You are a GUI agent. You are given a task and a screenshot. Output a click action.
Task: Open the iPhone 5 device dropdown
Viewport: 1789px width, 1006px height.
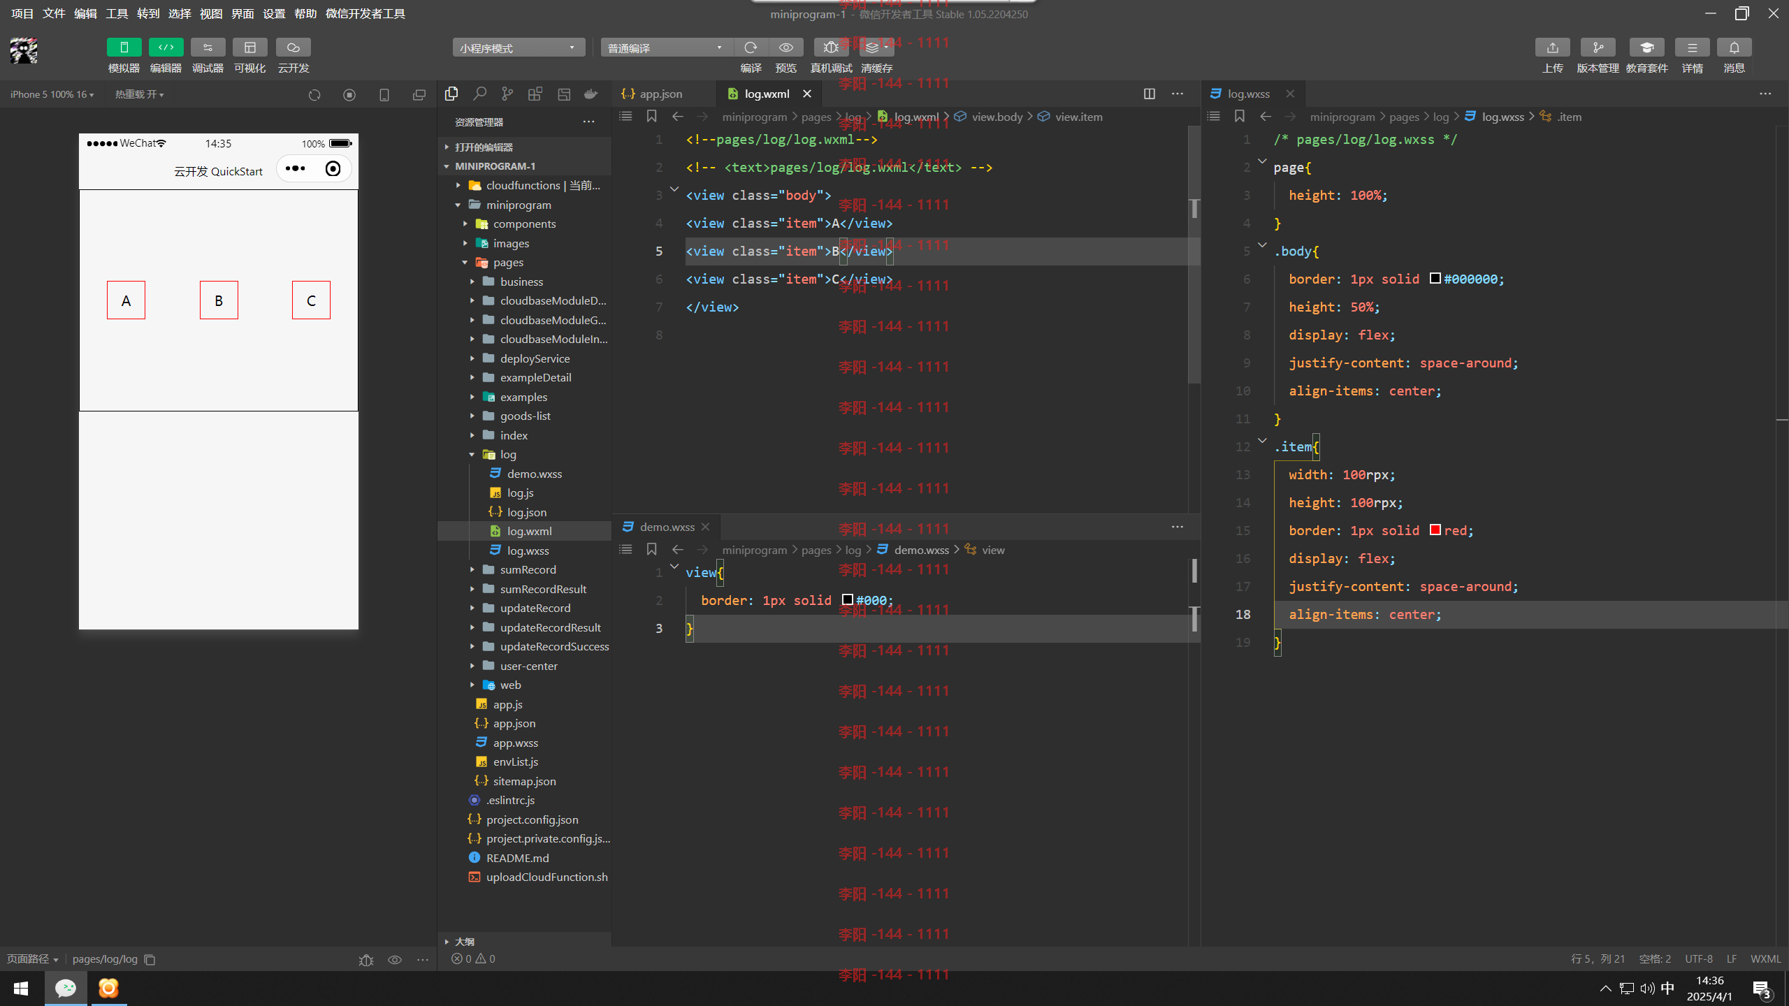point(52,94)
